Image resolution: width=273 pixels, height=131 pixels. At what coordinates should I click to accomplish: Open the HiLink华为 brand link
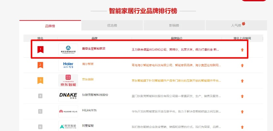[89, 110]
